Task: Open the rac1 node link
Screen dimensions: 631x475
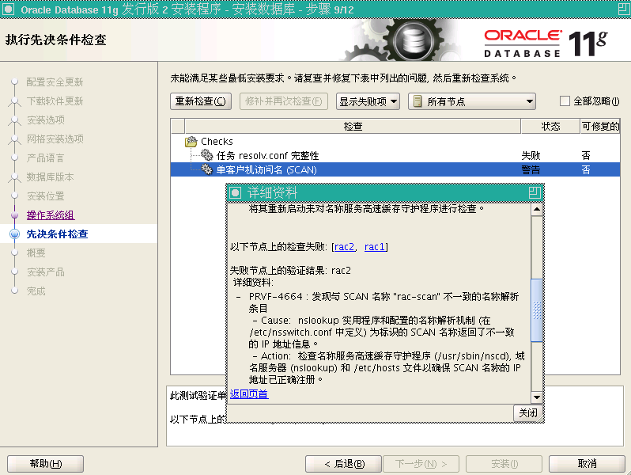Action: (375, 246)
